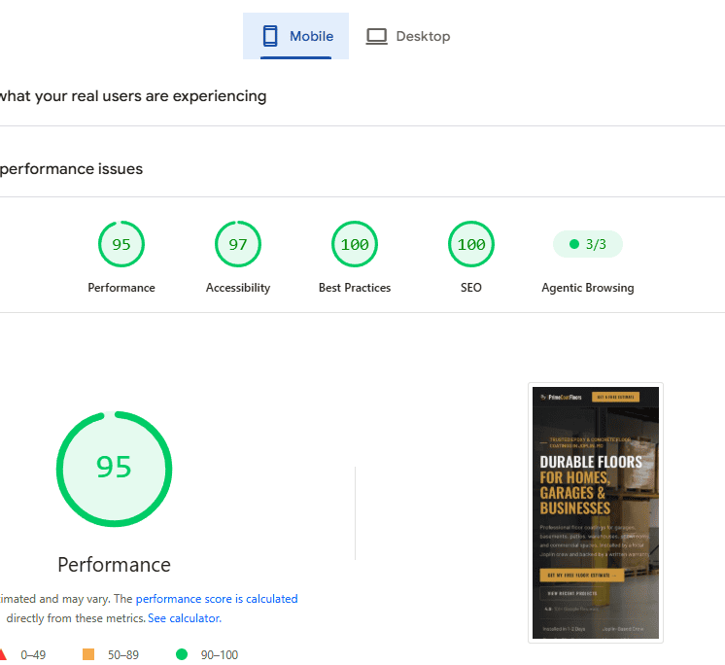Open the performance score is calculated link
This screenshot has height=665, width=725.
point(217,599)
